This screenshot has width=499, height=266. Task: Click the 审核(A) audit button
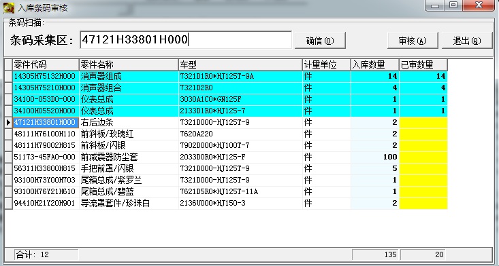point(413,41)
